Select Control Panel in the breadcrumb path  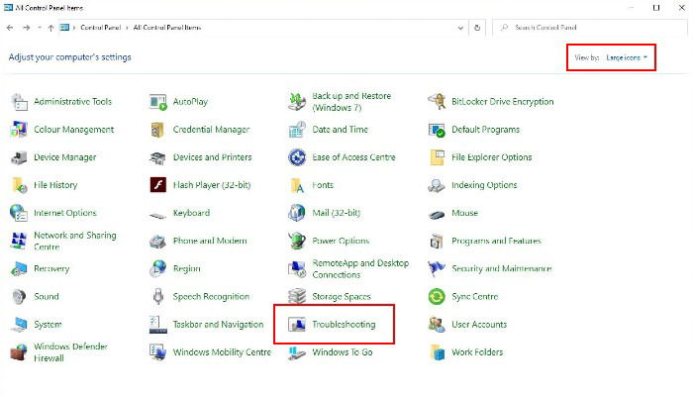point(100,28)
